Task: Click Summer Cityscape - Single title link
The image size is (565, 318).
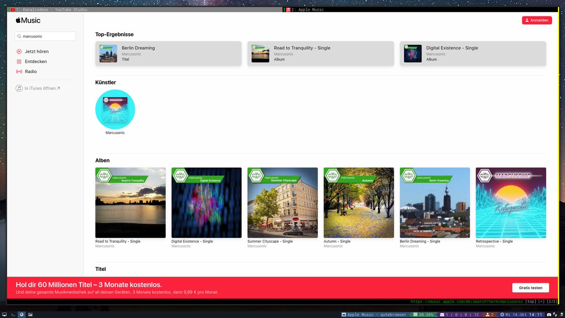Action: click(x=270, y=241)
